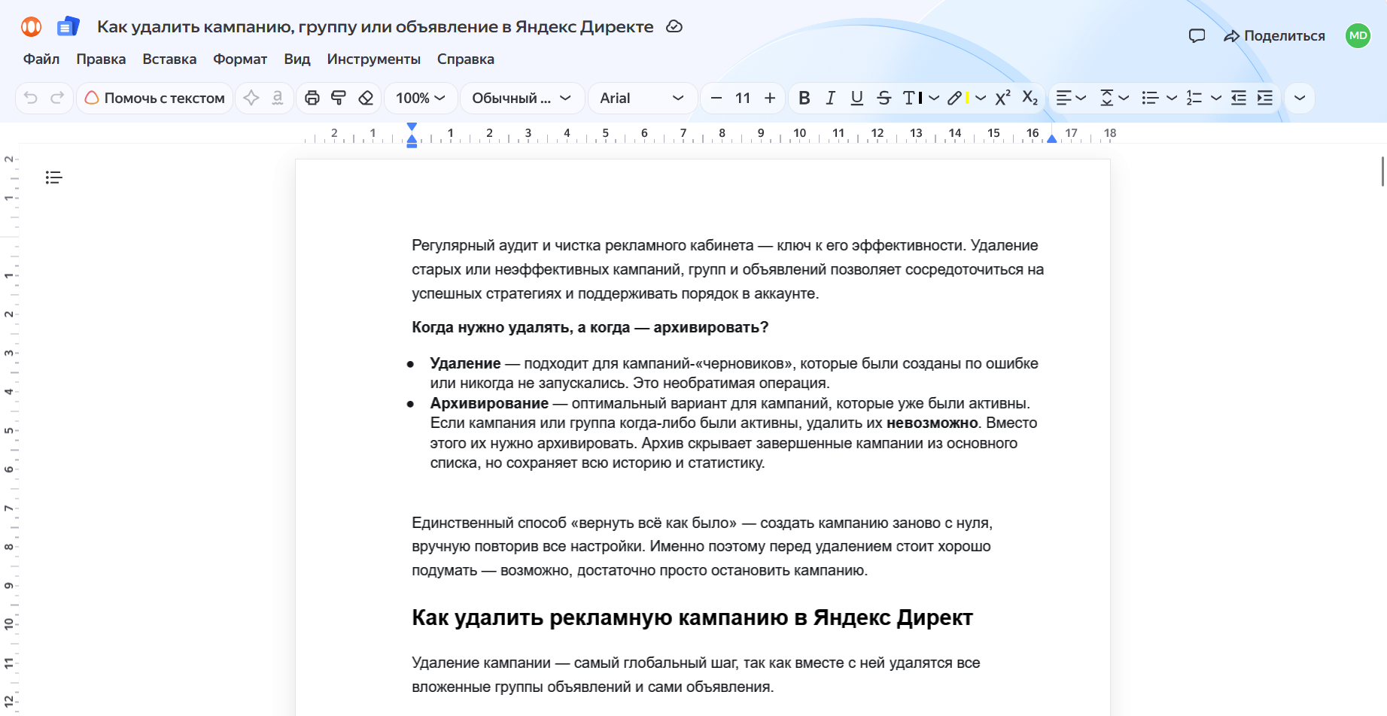The image size is (1387, 716).
Task: Open the comments speech bubble icon
Action: click(1197, 35)
